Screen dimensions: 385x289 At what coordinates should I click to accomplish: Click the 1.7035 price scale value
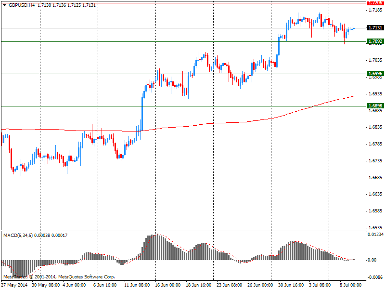point(375,60)
